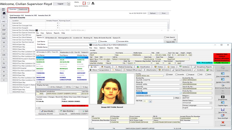Click the red Cancel X icon
Screen dimensions: 232x130
point(223,123)
